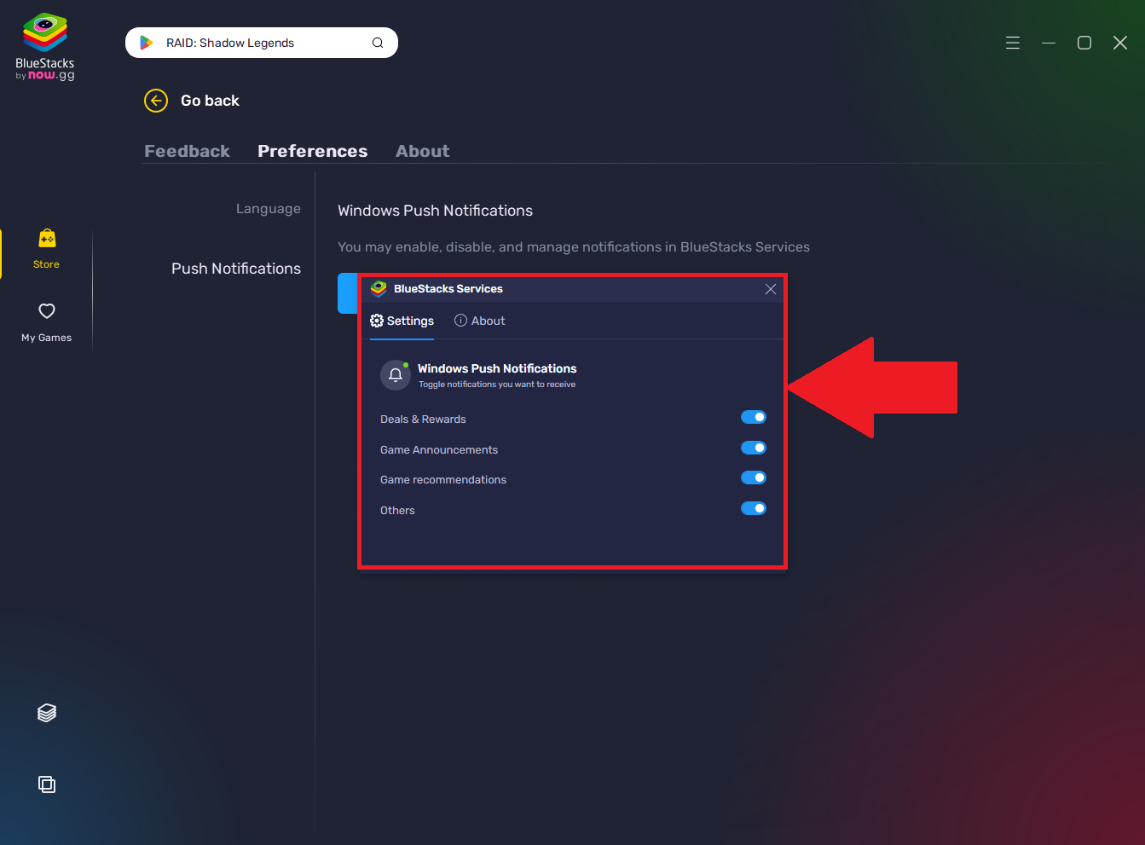Click the search magnifier in the search bar
Image resolution: width=1145 pixels, height=845 pixels.
377,42
